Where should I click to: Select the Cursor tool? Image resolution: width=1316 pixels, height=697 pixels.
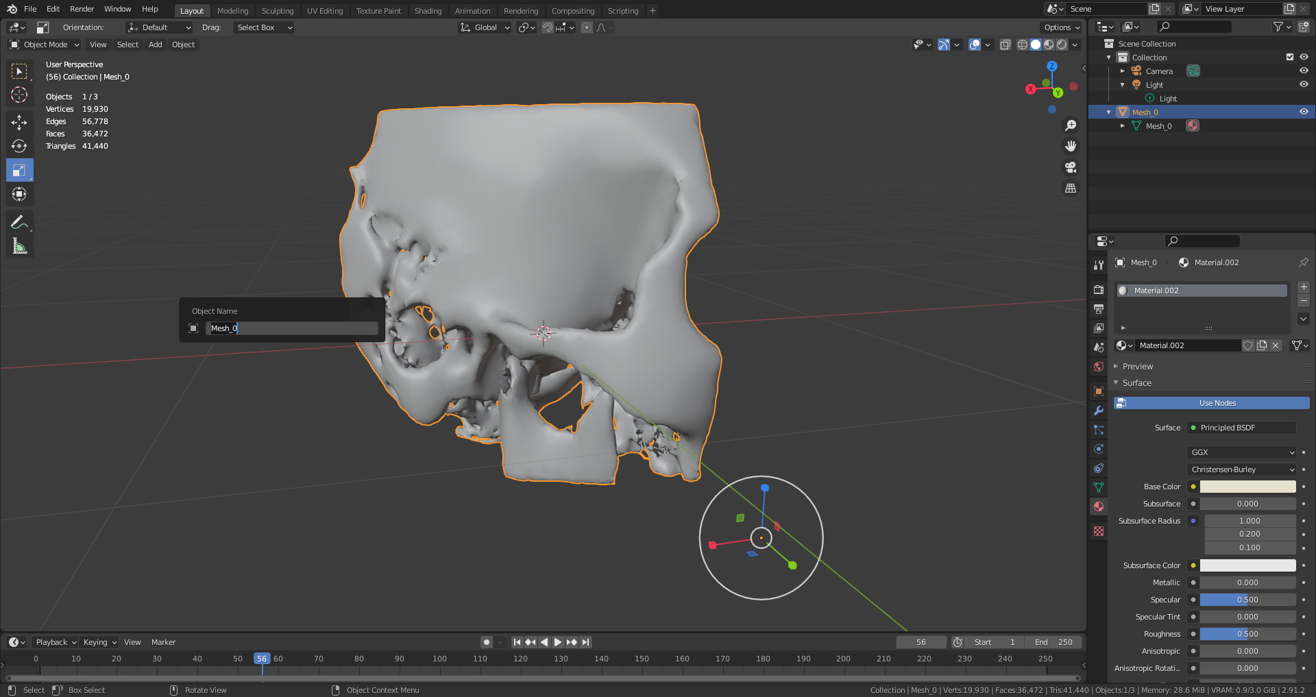pos(19,95)
